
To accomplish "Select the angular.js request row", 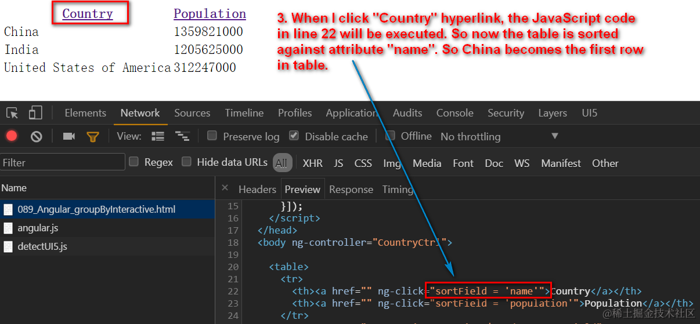I will tap(107, 228).
